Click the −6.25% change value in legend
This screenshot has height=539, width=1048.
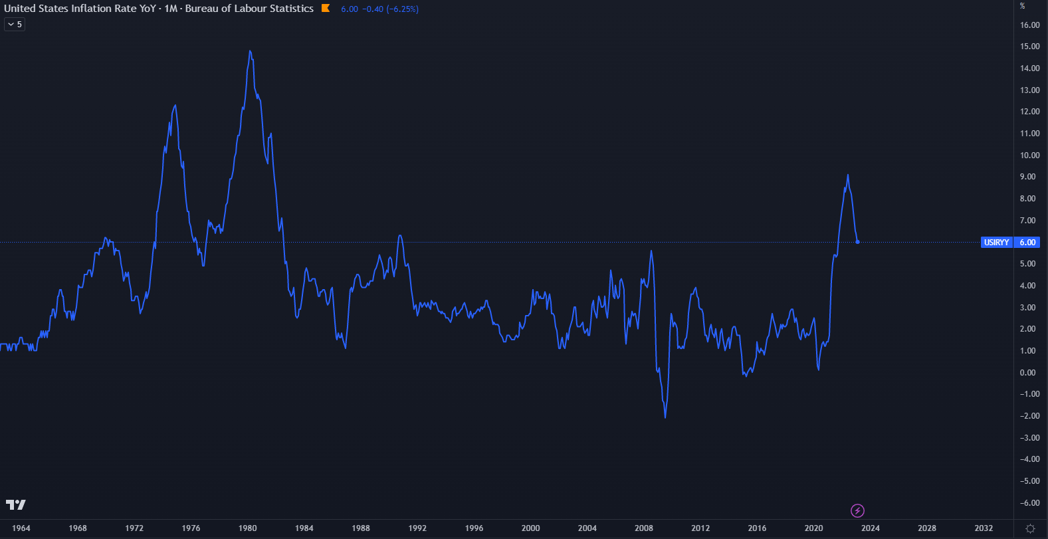(x=402, y=9)
